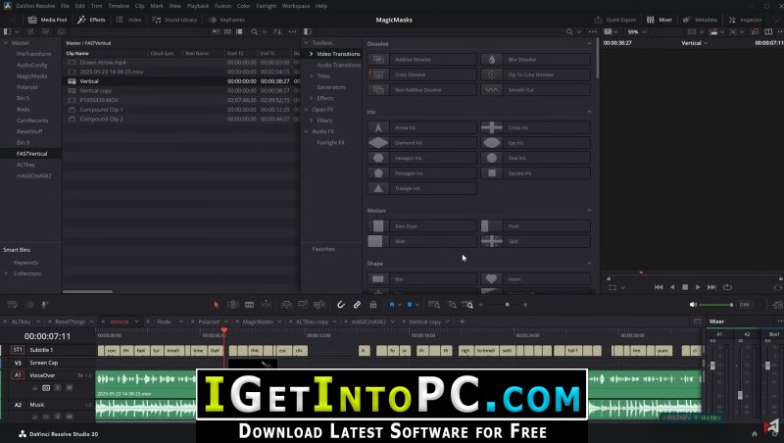Switch to the Polaroid timeline tab
784x443 pixels.
click(209, 321)
